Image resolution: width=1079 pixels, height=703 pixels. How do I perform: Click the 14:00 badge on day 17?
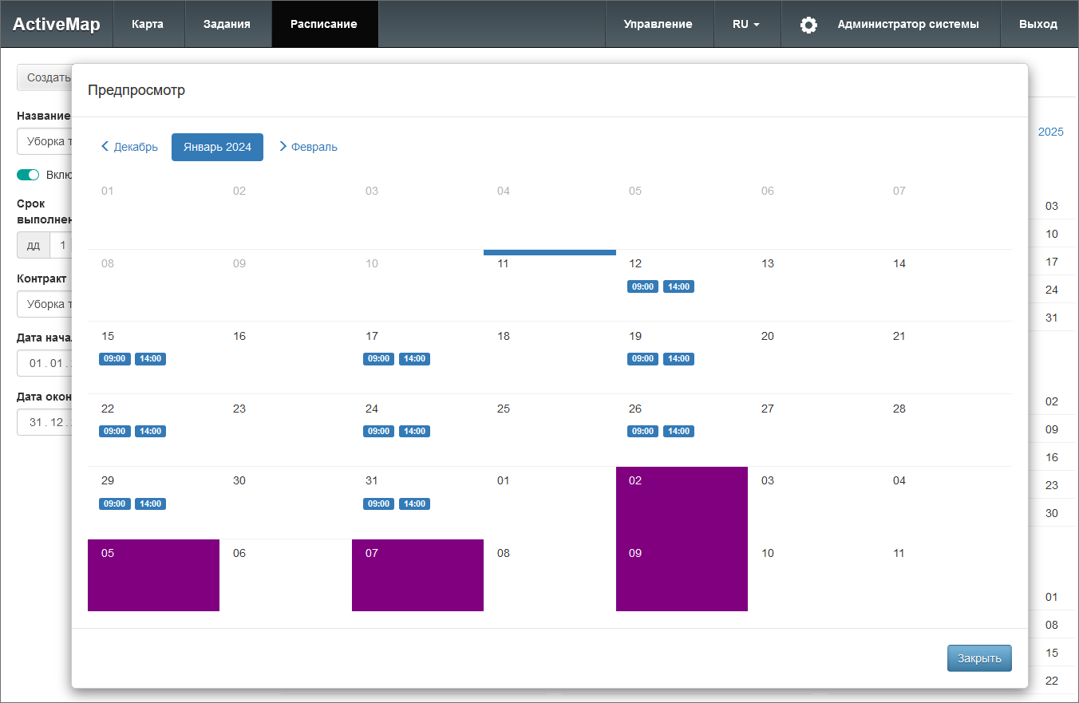click(x=414, y=359)
